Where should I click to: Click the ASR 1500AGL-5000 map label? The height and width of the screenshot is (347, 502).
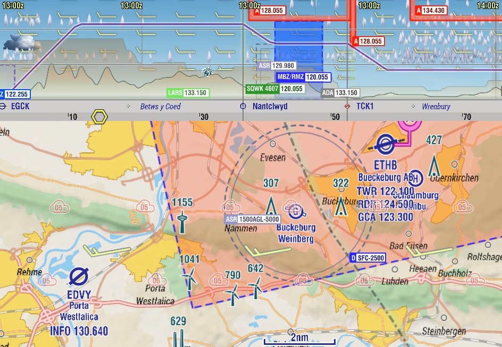point(252,219)
